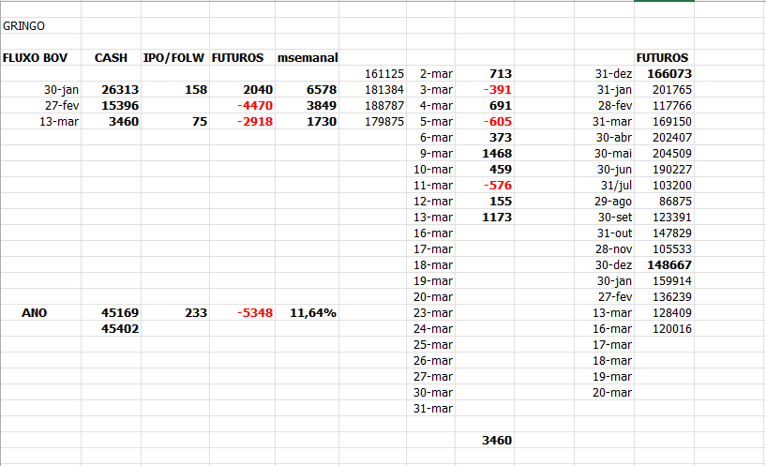Click daily flow value 1468
Image resolution: width=766 pixels, height=466 pixels.
click(485, 154)
